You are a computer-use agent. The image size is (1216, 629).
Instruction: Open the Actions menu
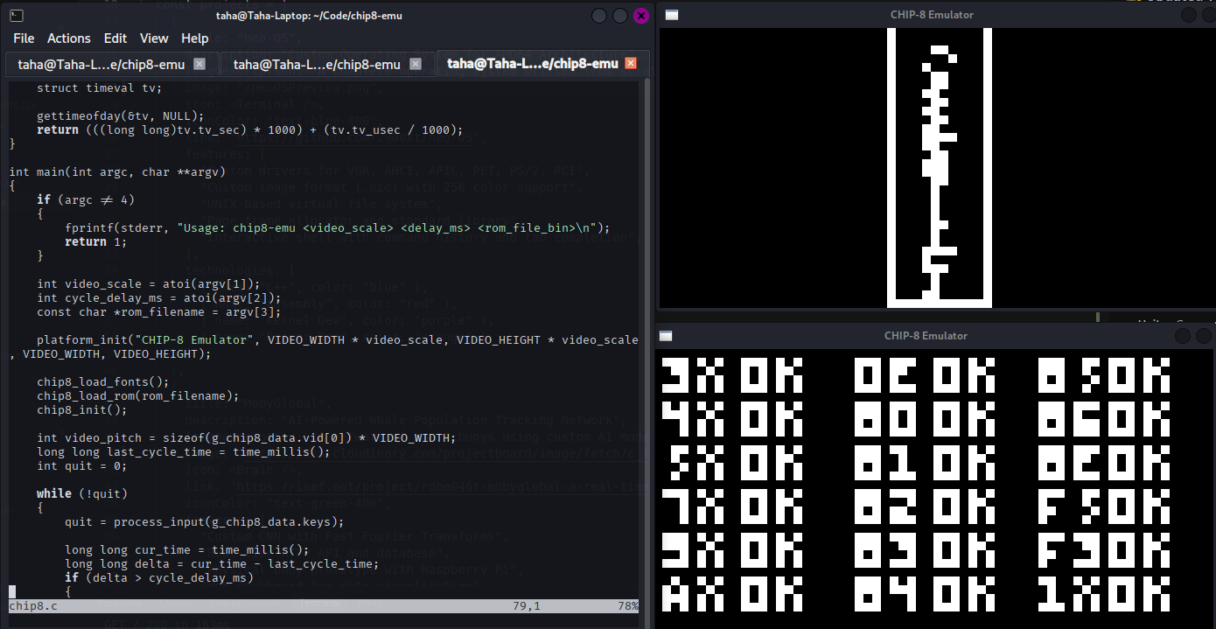coord(69,38)
